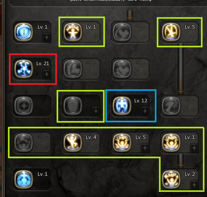This screenshot has height=197, width=207.
Task: Increase the Lv. 12 healing skill level
Action: pos(145,111)
